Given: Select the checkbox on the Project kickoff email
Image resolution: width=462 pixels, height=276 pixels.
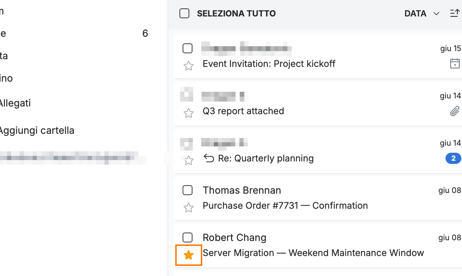Looking at the screenshot, I should (x=188, y=48).
